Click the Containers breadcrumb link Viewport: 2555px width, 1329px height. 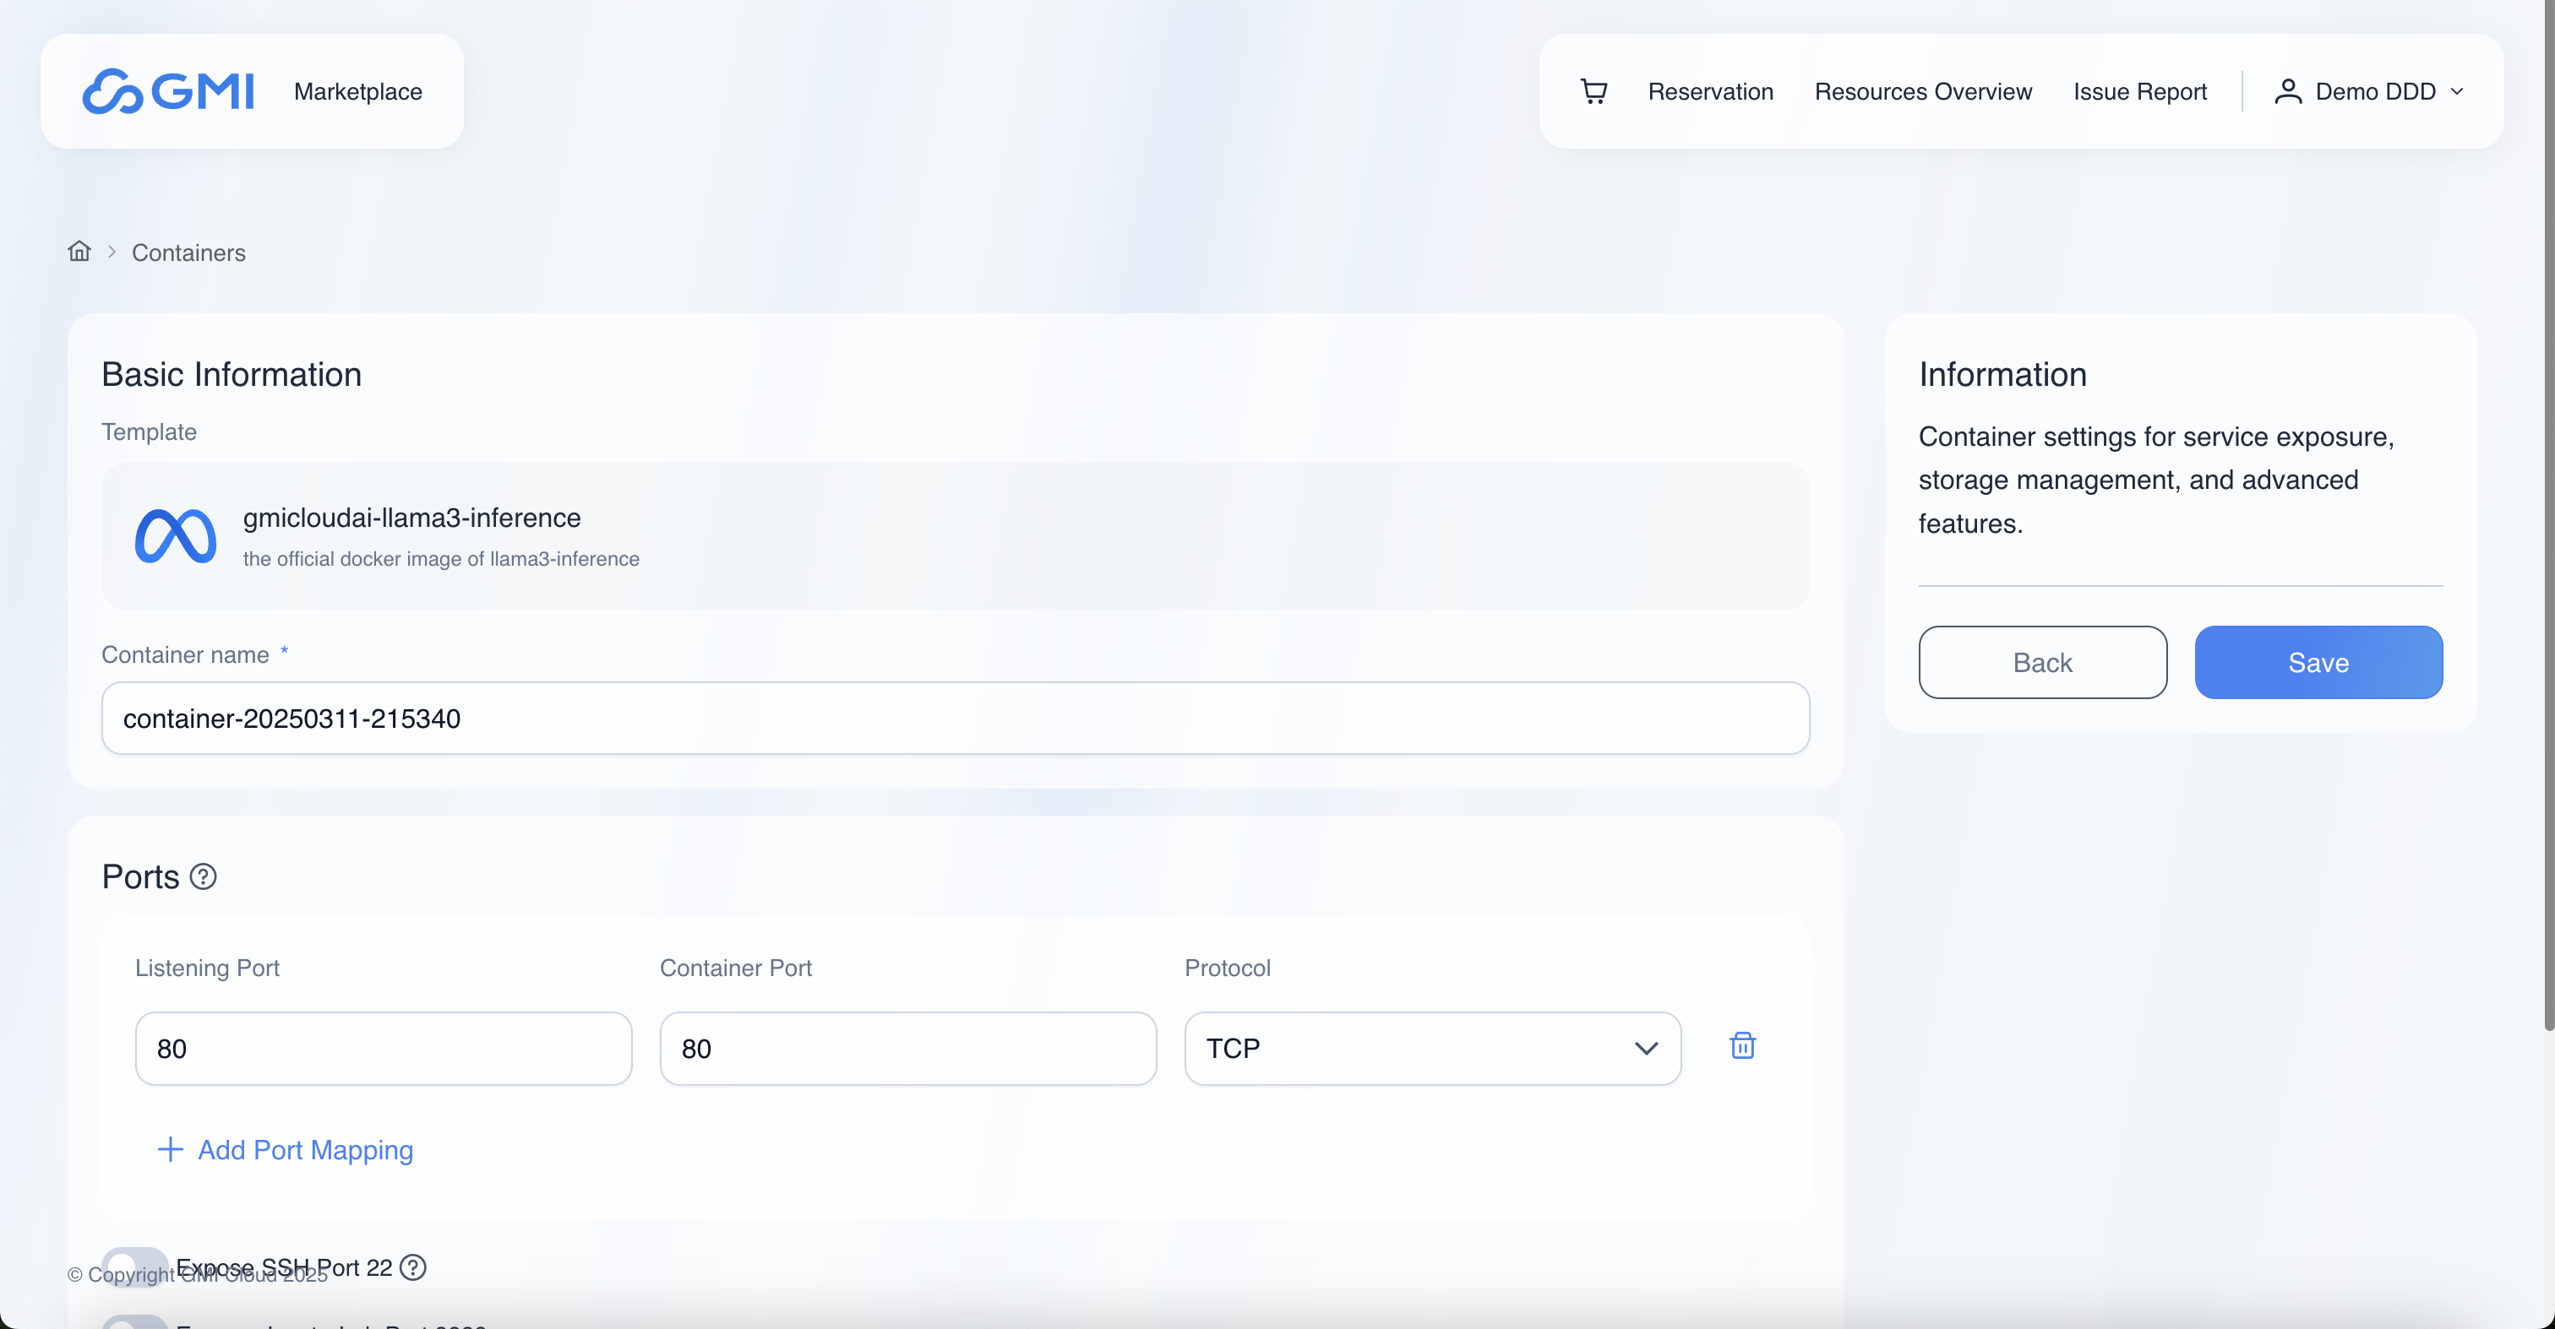coord(188,252)
